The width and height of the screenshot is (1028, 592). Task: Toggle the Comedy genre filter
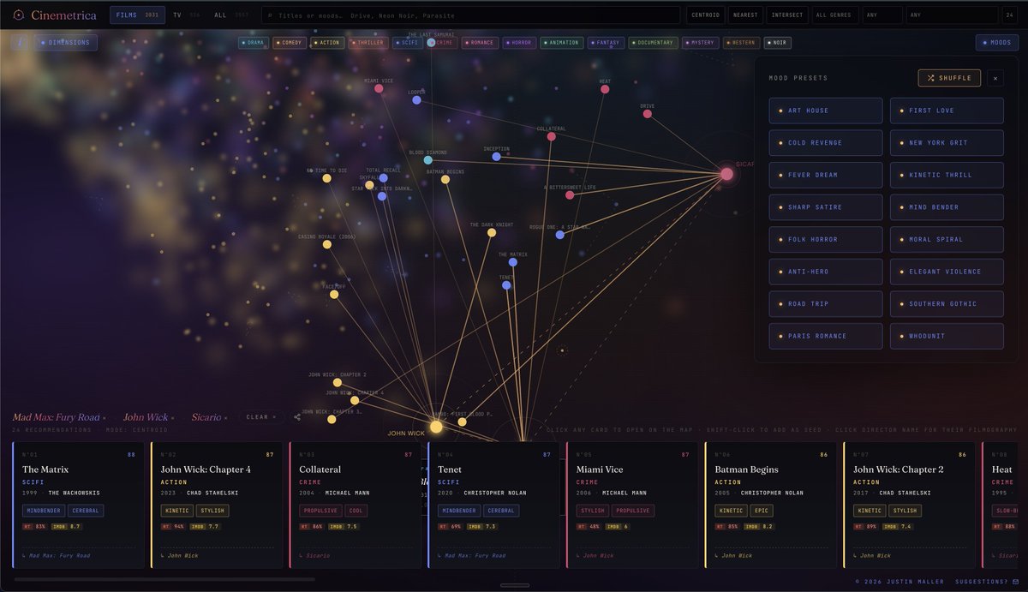tap(290, 42)
